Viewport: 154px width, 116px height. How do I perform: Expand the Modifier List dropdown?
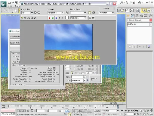click(151, 24)
